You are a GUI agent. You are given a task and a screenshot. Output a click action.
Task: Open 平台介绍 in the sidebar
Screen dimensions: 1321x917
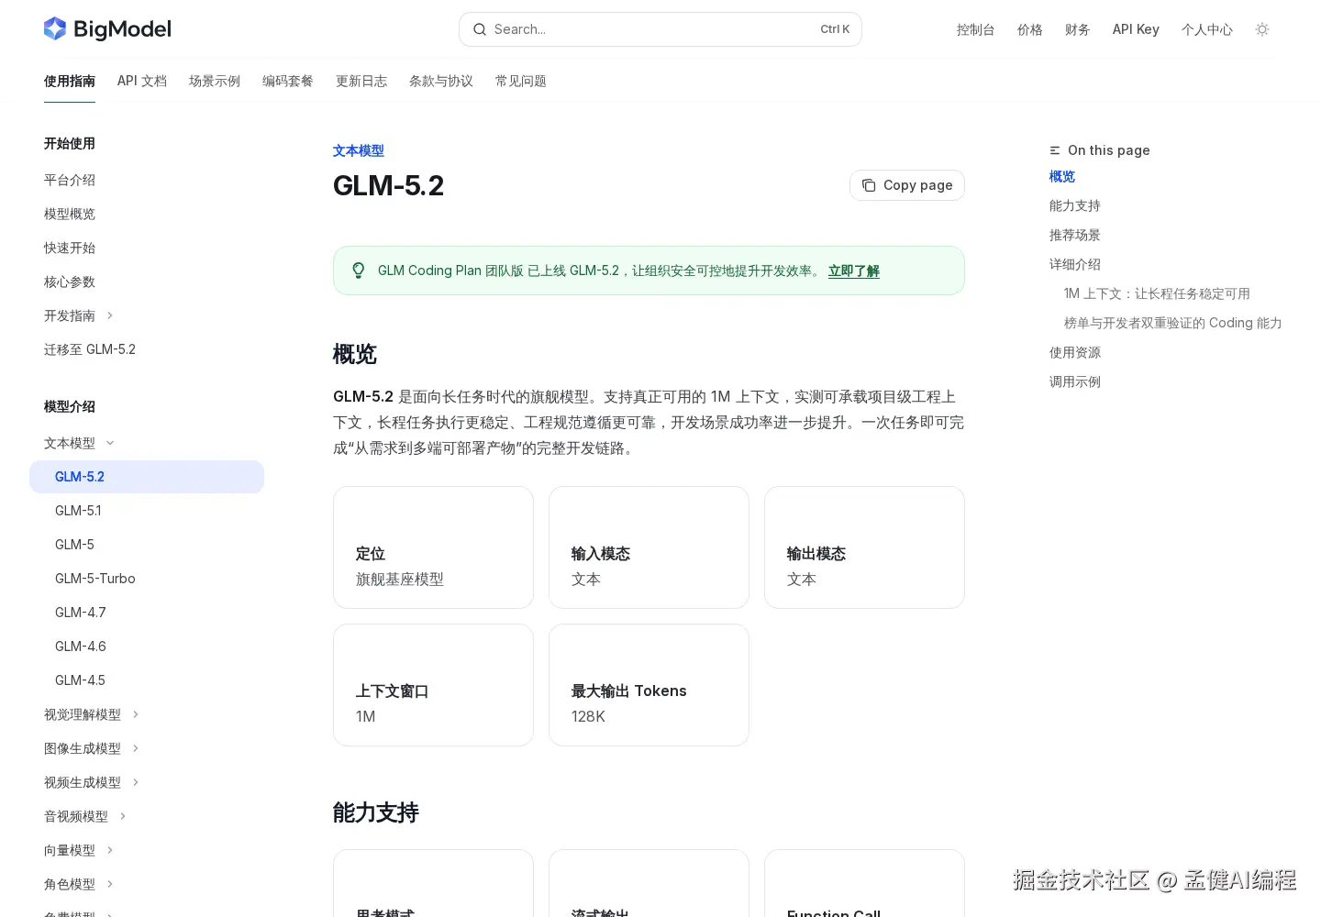click(x=70, y=180)
